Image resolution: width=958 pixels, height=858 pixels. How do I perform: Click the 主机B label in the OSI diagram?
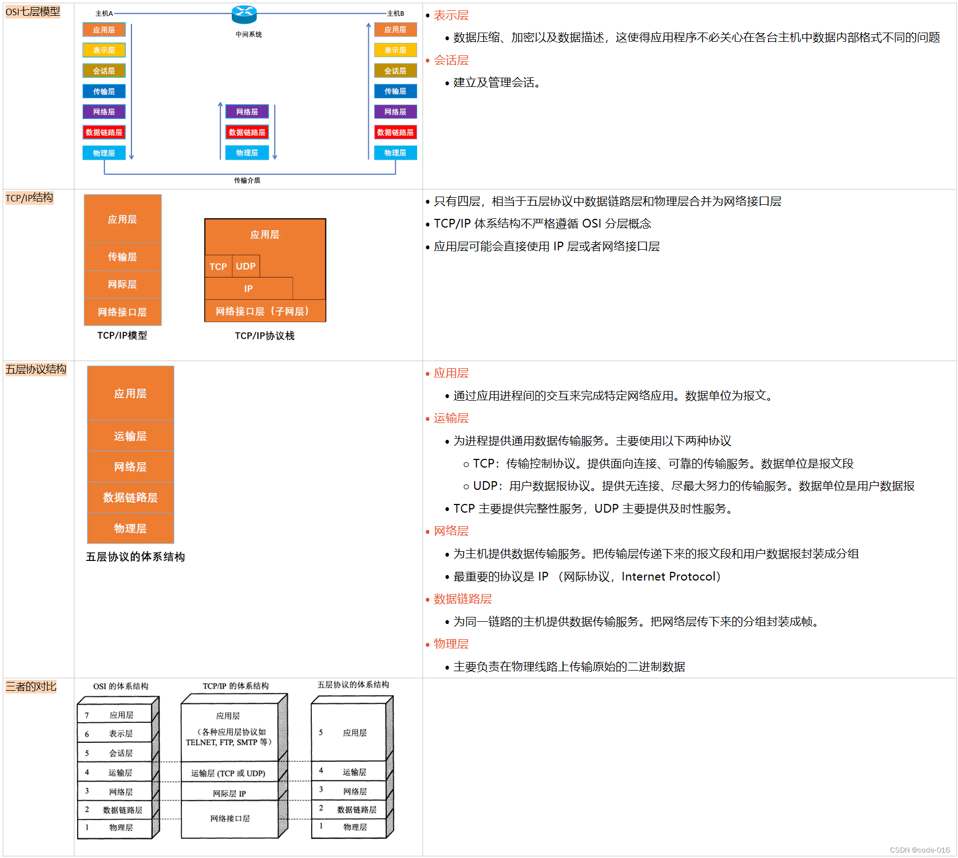coord(395,14)
